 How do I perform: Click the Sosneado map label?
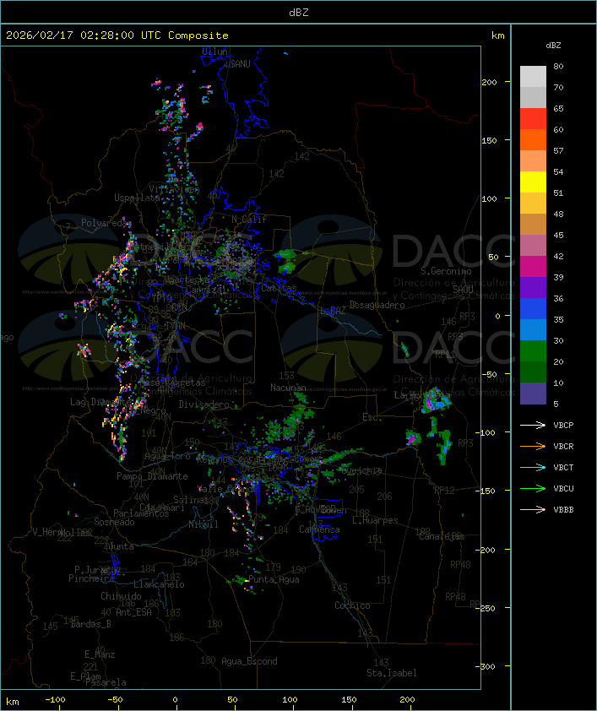[x=114, y=522]
